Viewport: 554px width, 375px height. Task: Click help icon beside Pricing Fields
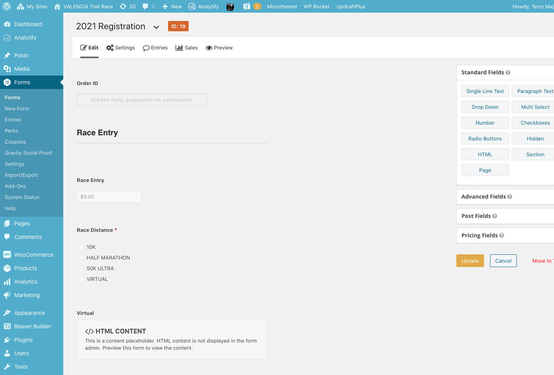(502, 235)
